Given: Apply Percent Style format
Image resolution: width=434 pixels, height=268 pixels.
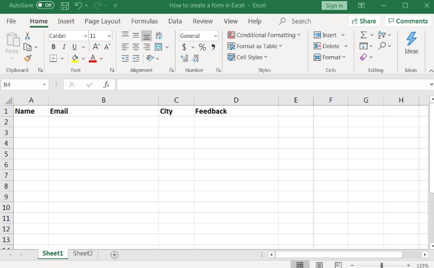Looking at the screenshot, I should point(202,47).
